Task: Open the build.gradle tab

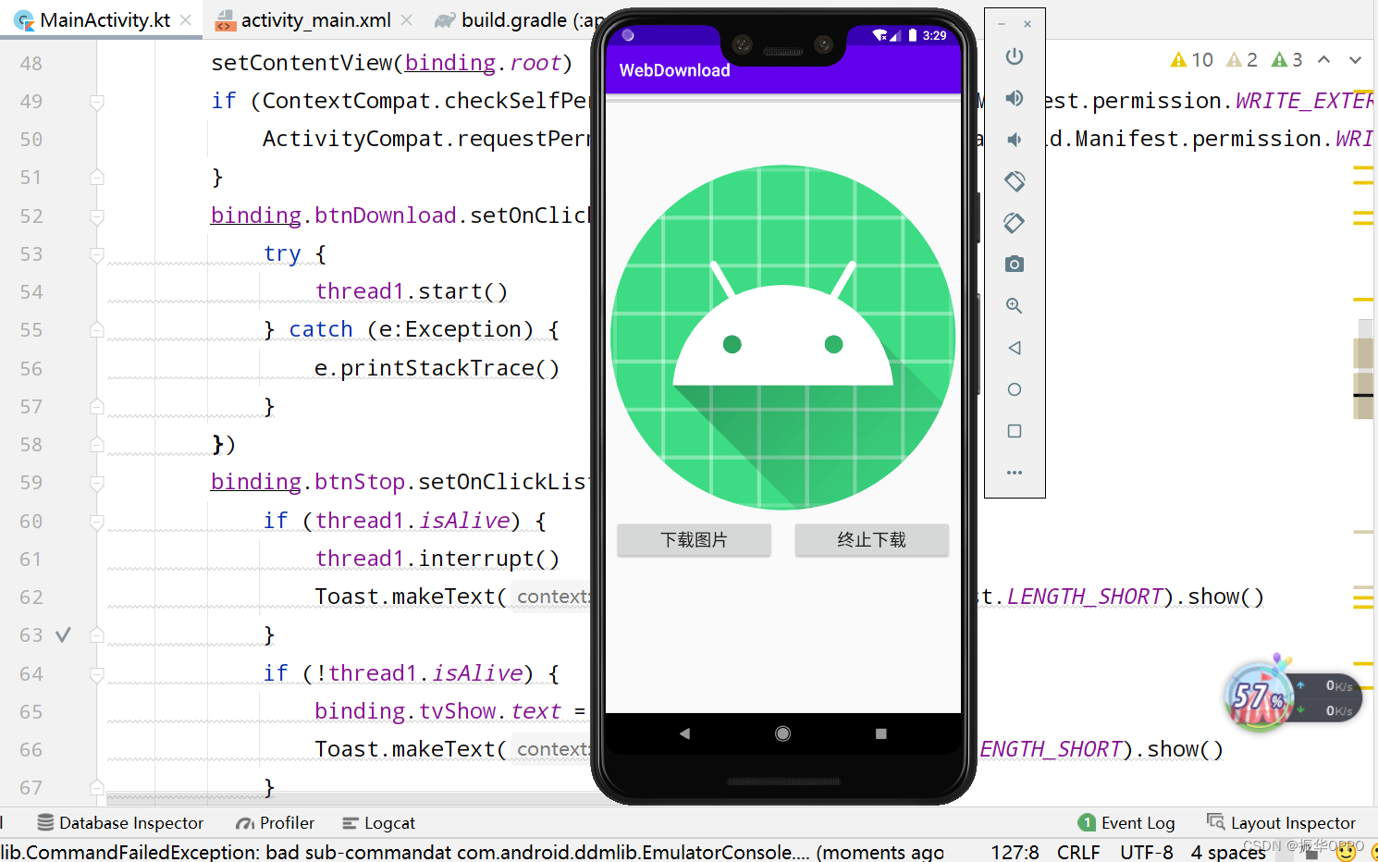Action: coord(520,19)
